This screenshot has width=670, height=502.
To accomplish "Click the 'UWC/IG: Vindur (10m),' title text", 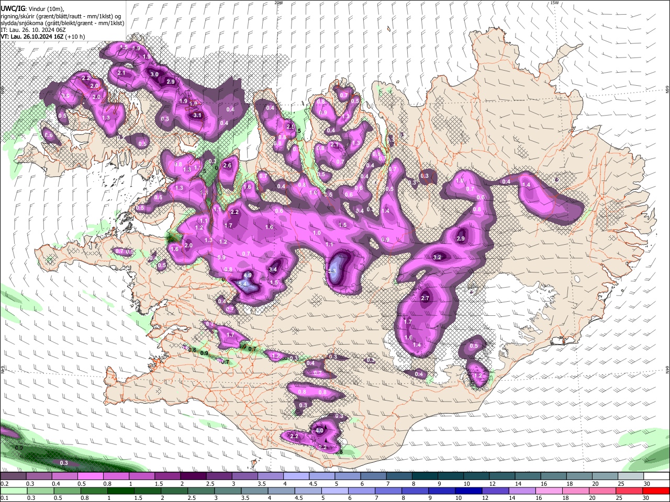I will [32, 8].
